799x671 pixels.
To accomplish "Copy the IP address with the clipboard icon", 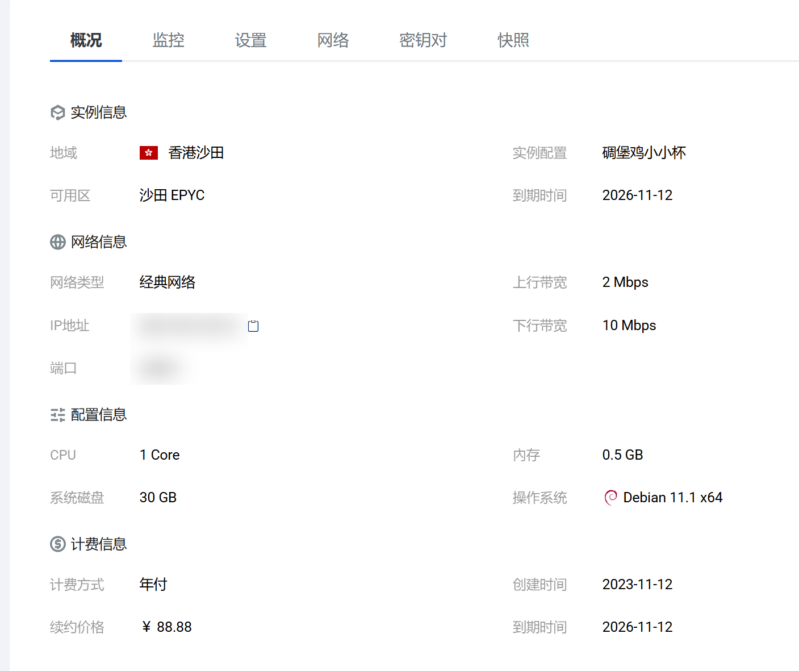I will coord(253,326).
